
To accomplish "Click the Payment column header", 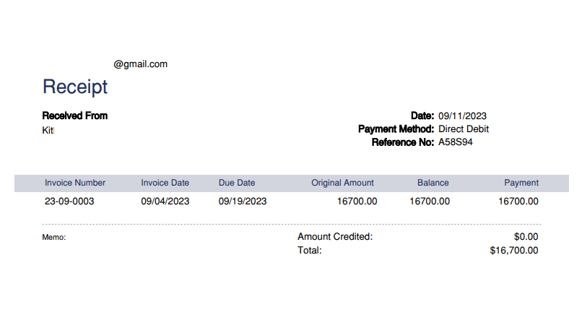I will (521, 183).
